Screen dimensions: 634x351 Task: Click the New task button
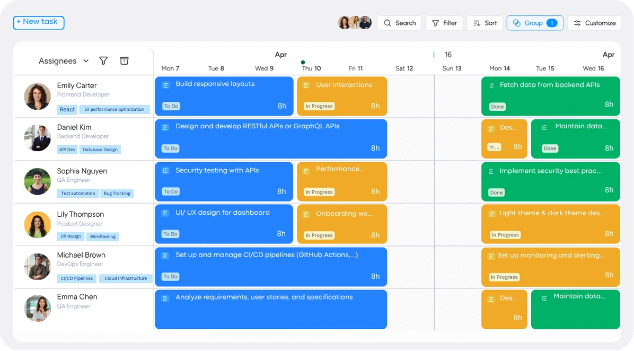[38, 22]
